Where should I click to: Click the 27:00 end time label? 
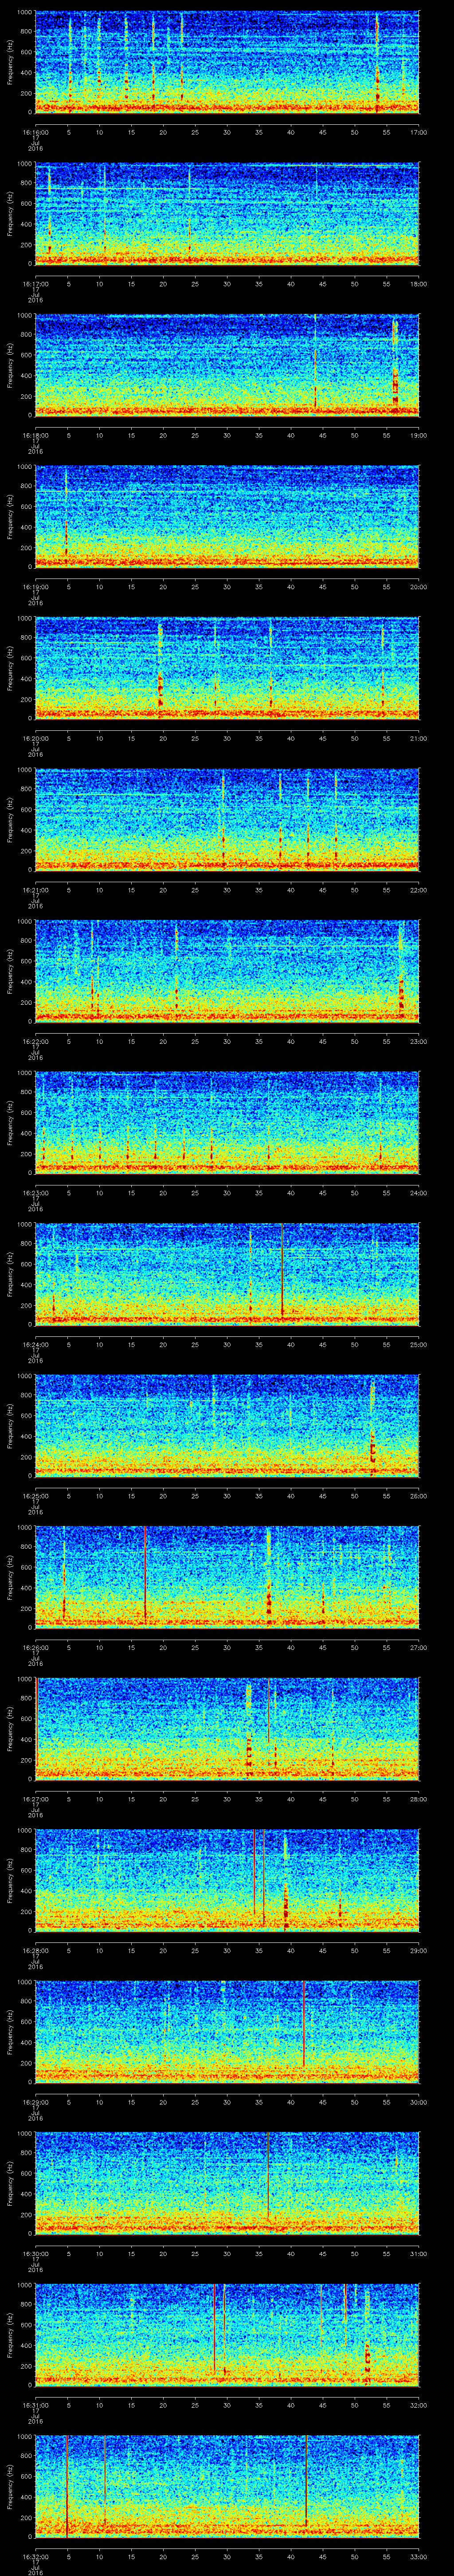click(419, 1647)
